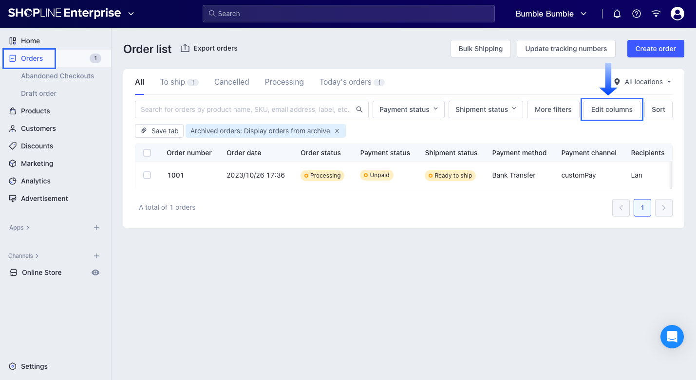Add a new app with plus icon
Screen dimensions: 696x380
(96, 228)
